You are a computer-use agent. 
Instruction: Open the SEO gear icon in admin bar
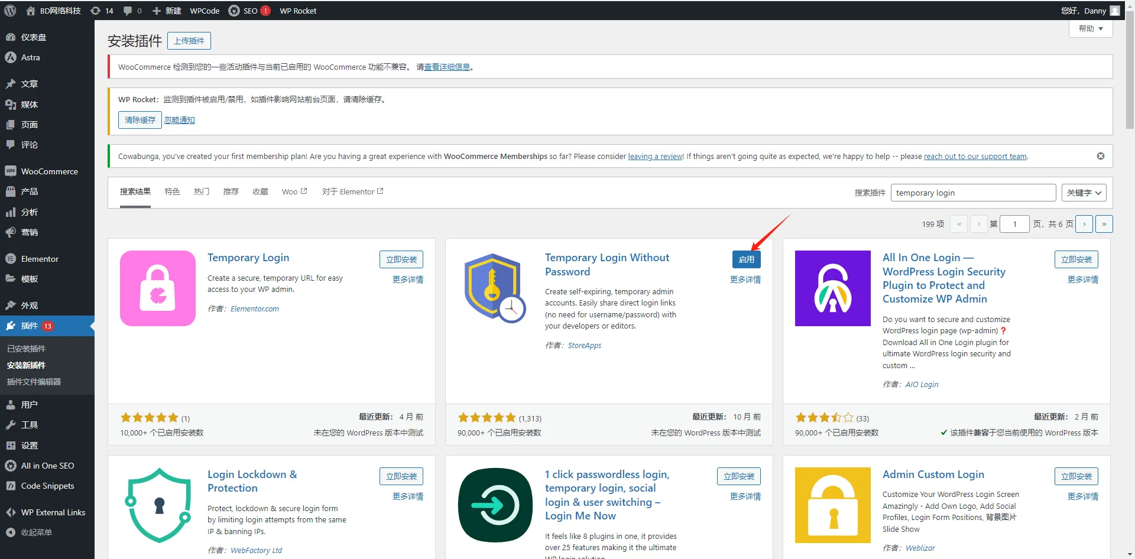pos(234,11)
